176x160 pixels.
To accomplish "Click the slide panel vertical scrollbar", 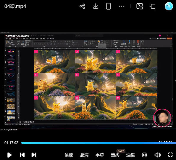I will point(17,93).
